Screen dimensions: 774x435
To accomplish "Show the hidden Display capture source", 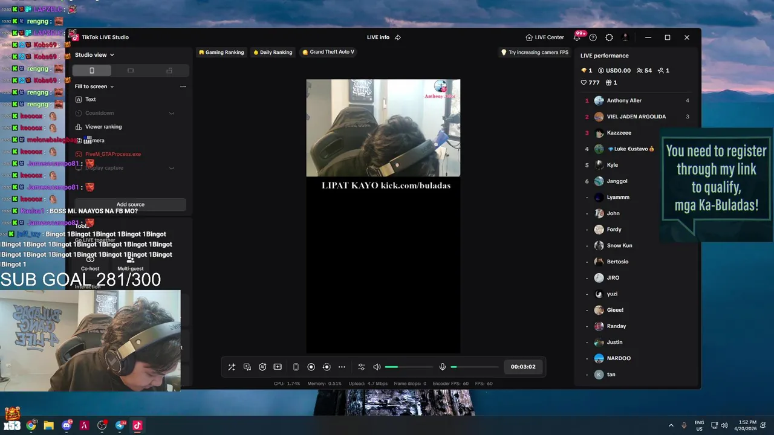I will click(172, 168).
